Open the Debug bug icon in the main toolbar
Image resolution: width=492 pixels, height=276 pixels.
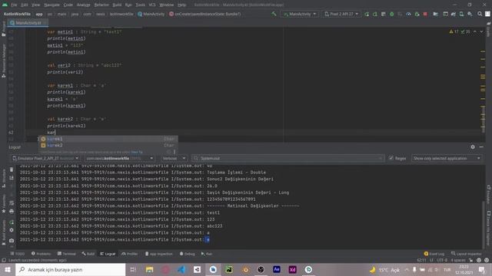click(x=391, y=14)
